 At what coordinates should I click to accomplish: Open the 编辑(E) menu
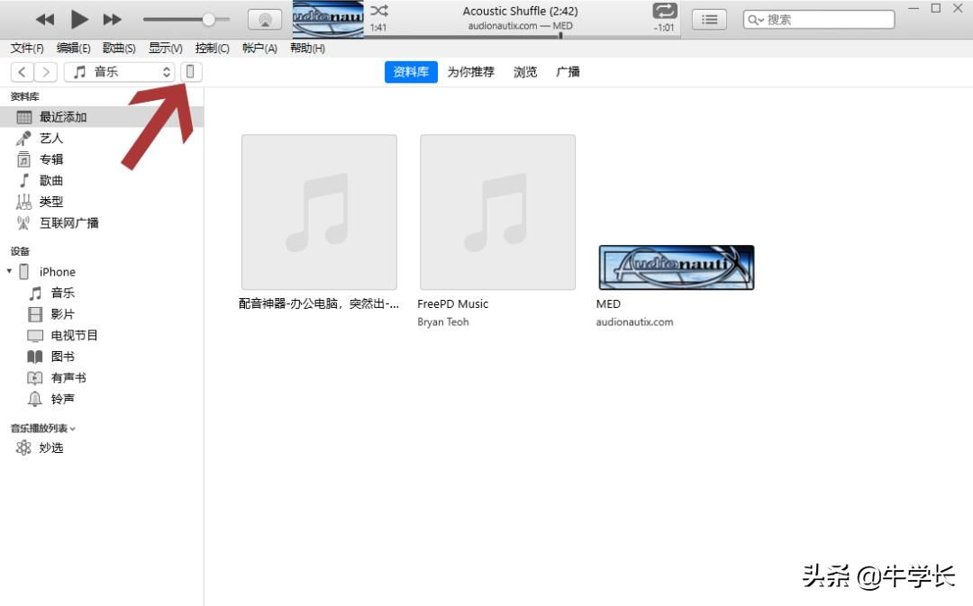[73, 49]
